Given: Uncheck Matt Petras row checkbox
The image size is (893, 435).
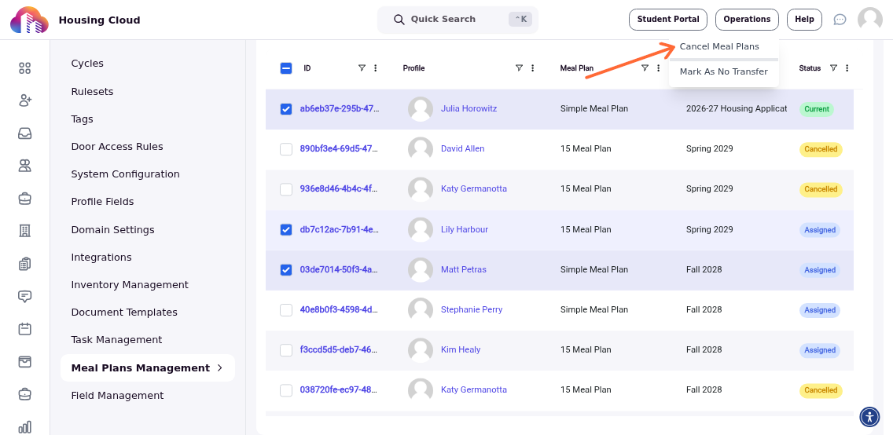Looking at the screenshot, I should (286, 270).
